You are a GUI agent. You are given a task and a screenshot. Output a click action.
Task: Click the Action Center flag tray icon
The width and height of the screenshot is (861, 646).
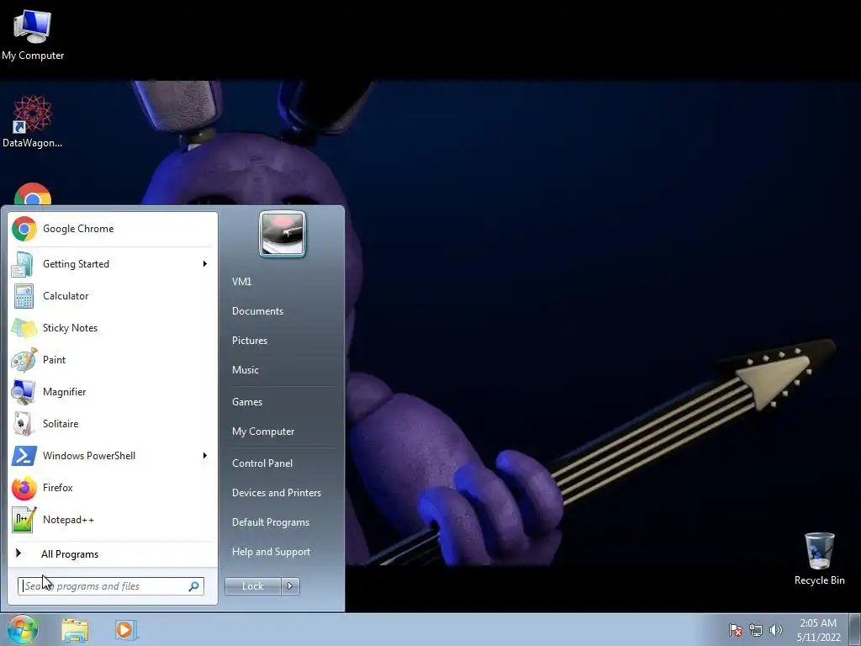(736, 630)
